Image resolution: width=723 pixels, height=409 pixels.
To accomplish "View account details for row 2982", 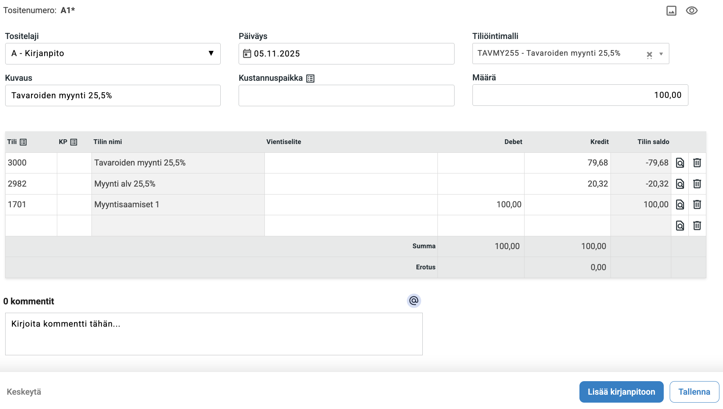I will [x=680, y=184].
